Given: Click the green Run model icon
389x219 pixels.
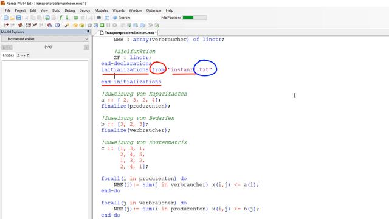Looking at the screenshot, I should click(x=102, y=25).
